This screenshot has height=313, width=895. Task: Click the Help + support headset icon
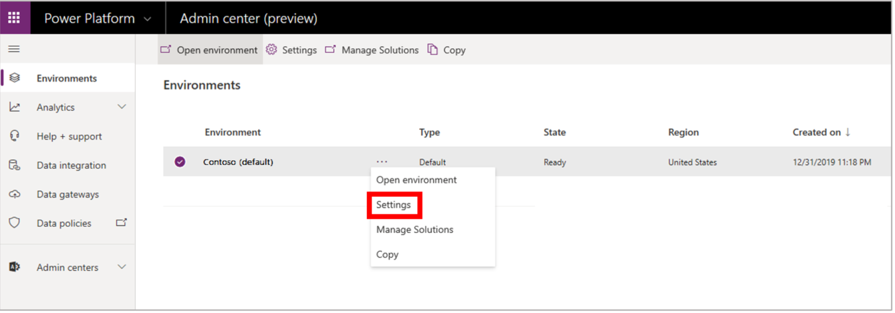15,136
